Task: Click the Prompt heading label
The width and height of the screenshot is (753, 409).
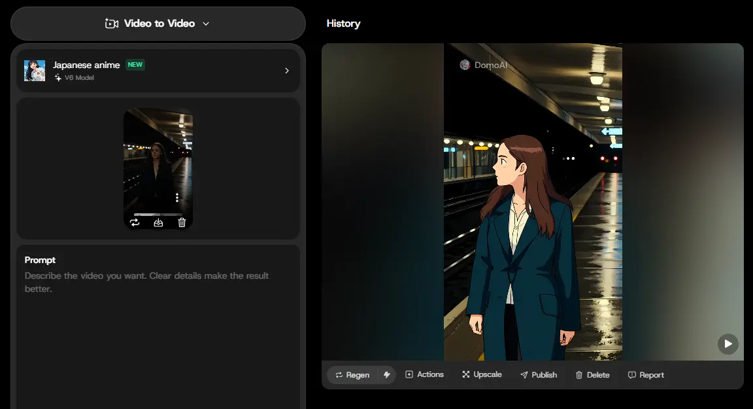Action: [x=40, y=260]
